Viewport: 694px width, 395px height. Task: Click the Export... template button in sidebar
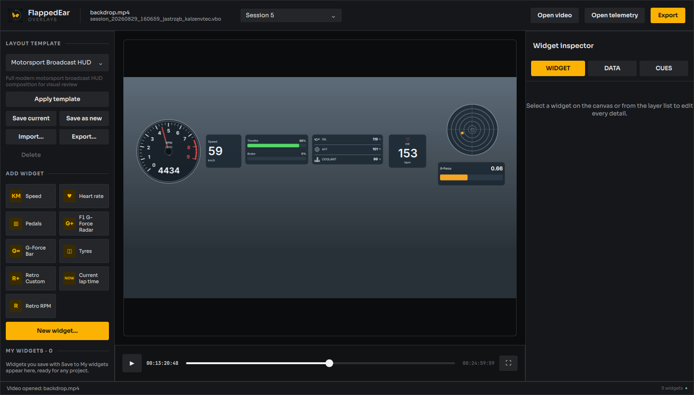[84, 137]
